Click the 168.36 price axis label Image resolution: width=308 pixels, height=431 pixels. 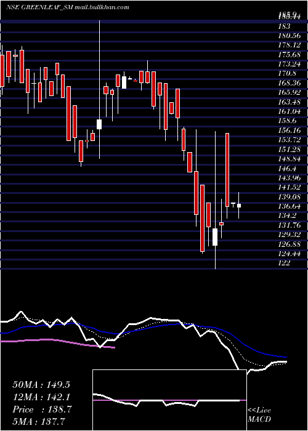coord(289,83)
